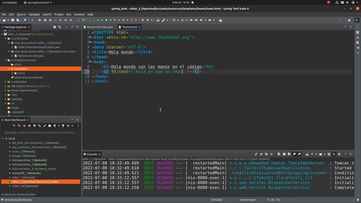Expand the home folder under templates
This screenshot has width=361, height=203.
[x=12, y=73]
